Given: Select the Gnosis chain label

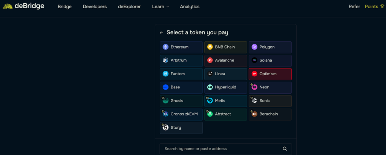Looking at the screenshot, I should (x=177, y=101).
